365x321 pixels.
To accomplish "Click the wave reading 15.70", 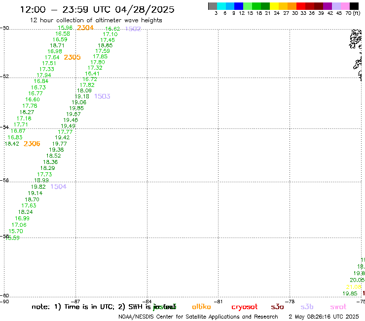I will [x=16, y=231].
